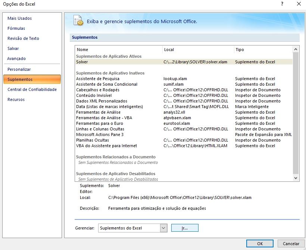
Task: Click the Ir... button
Action: click(185, 228)
